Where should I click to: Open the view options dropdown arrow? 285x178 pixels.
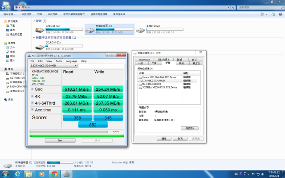[266, 14]
